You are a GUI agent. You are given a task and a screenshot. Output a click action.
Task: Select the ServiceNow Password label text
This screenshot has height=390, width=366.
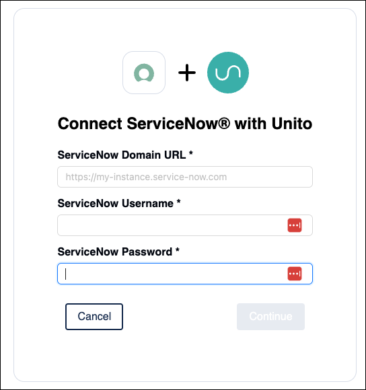pos(115,251)
